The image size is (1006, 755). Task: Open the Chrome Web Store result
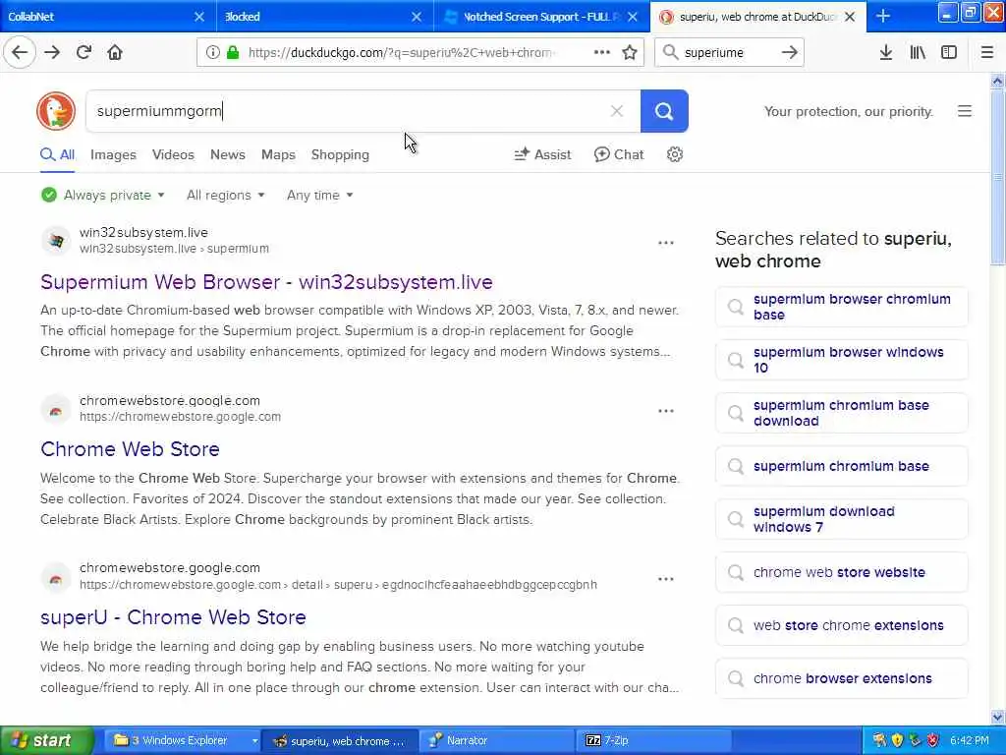pyautogui.click(x=131, y=449)
